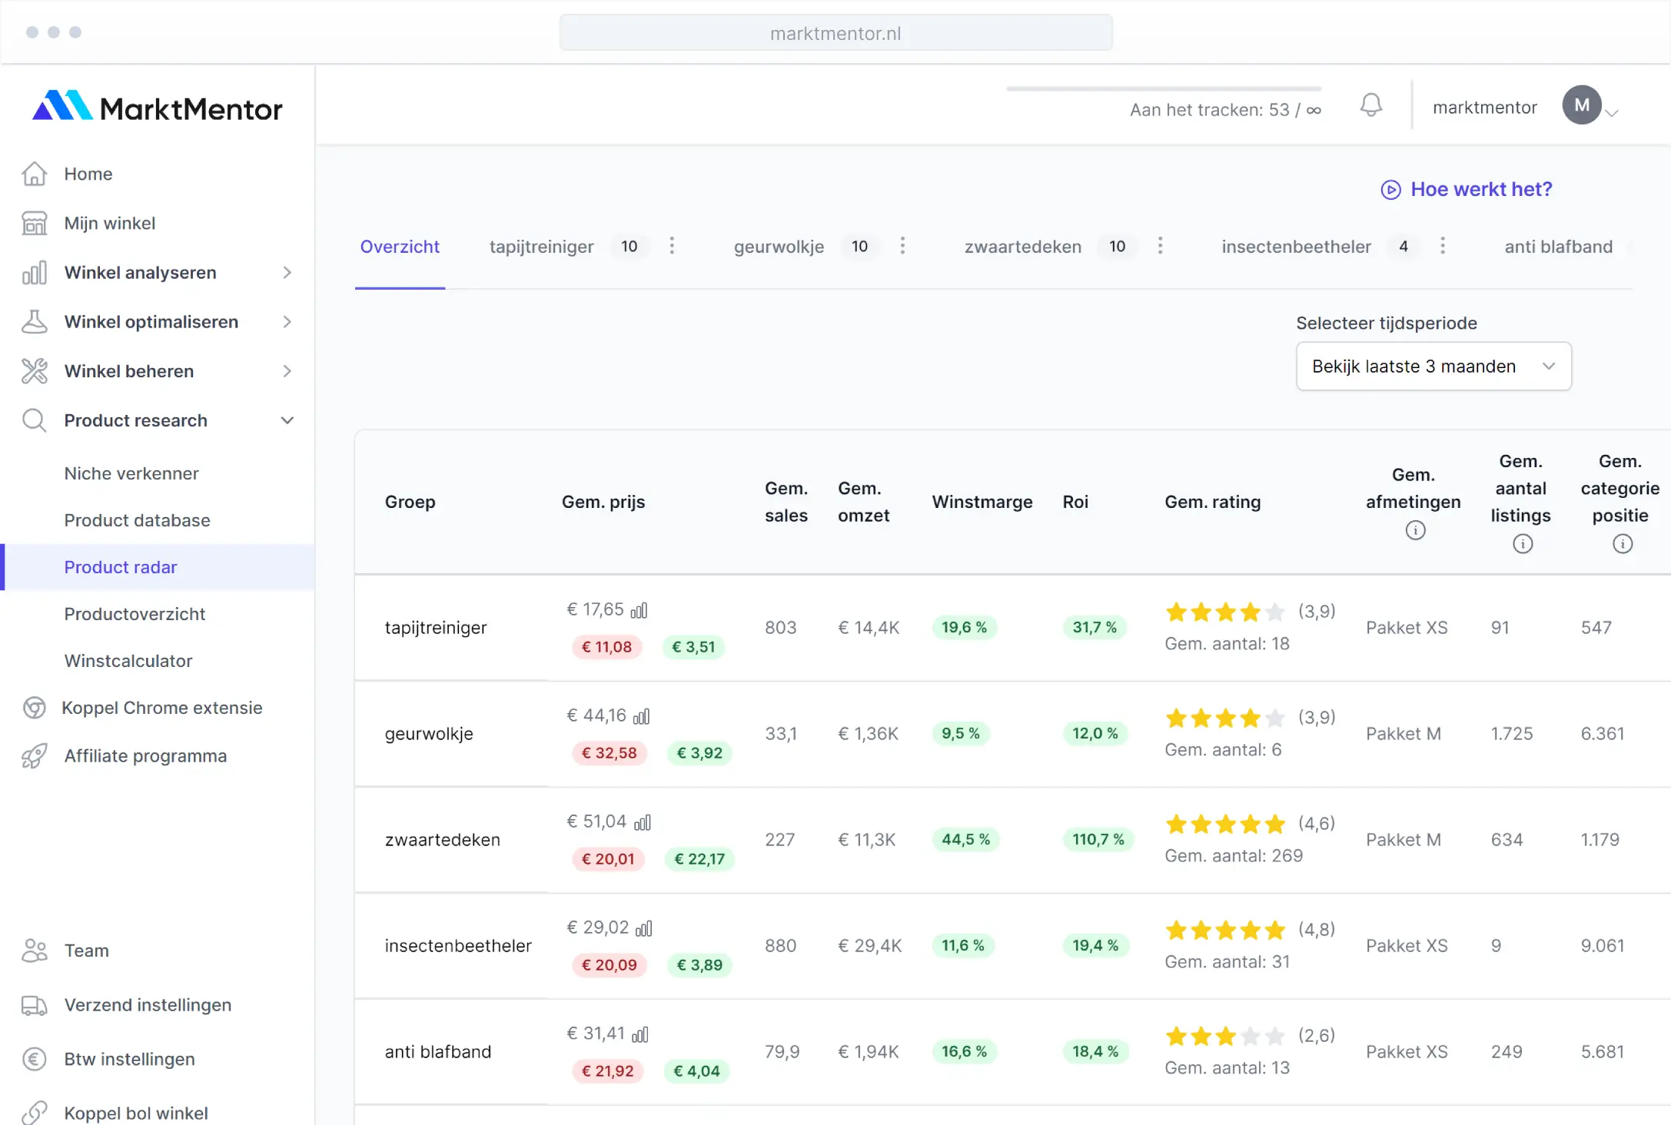This screenshot has height=1125, width=1671.
Task: Open the tijdsperiode dropdown
Action: [1433, 367]
